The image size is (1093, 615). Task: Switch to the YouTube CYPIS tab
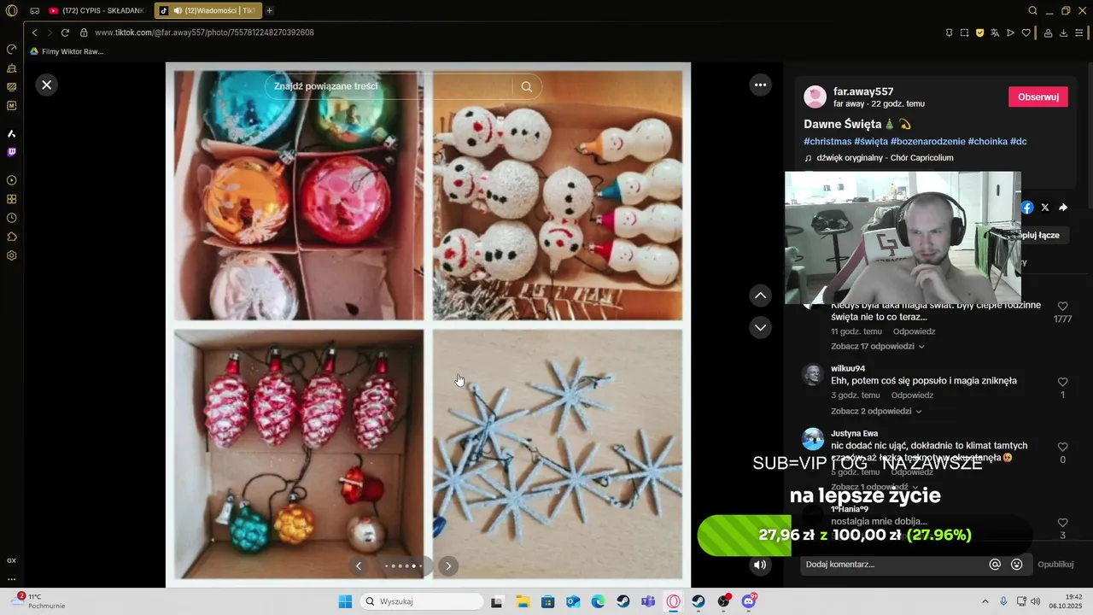(x=97, y=10)
